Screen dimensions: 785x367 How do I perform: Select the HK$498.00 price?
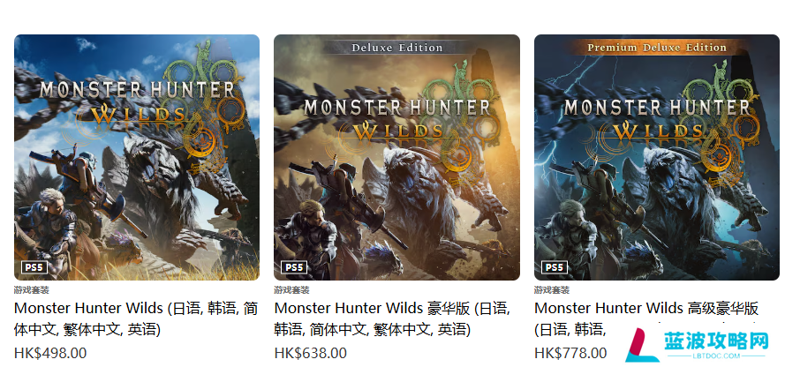pos(50,353)
